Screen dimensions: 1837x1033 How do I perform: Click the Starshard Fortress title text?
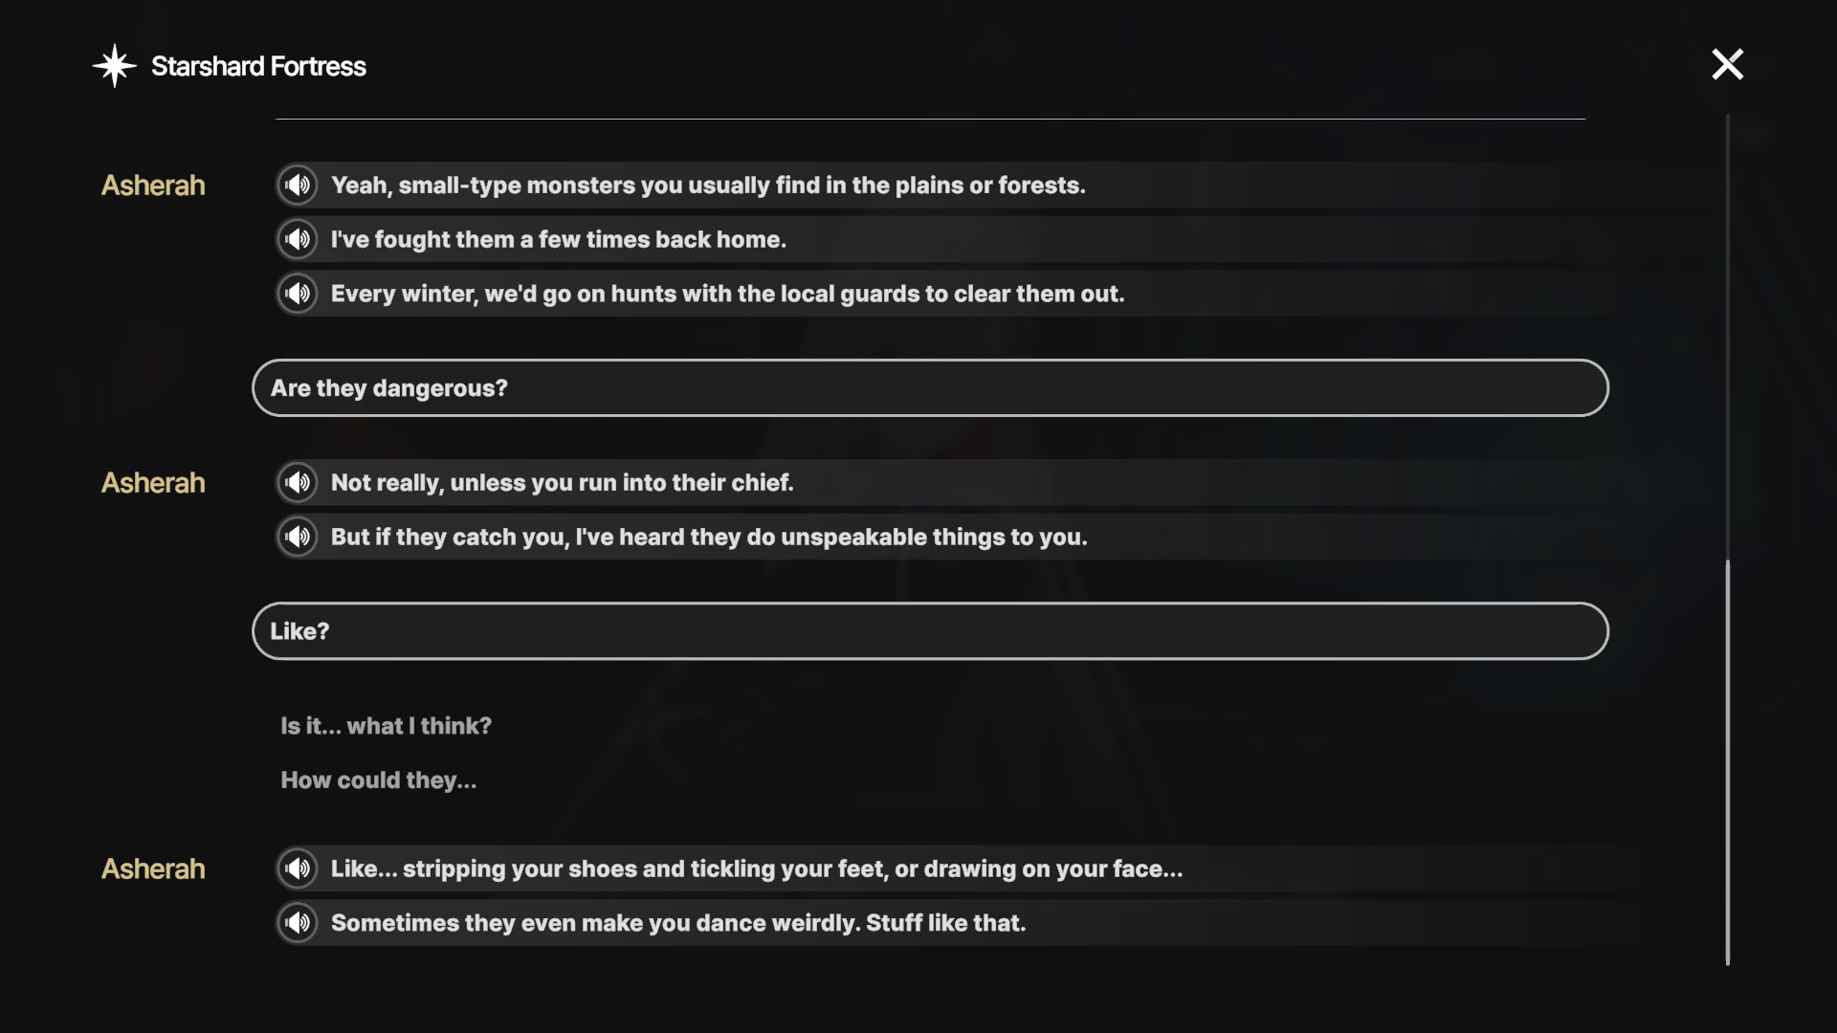click(x=258, y=66)
